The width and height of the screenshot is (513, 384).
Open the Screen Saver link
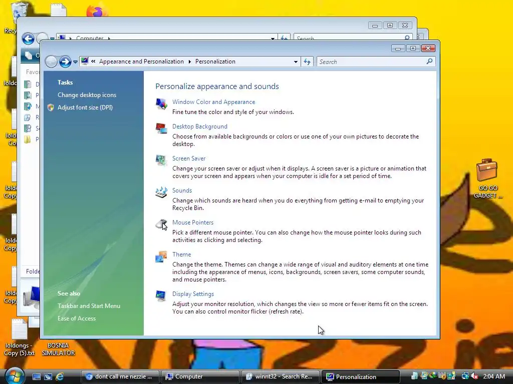(189, 158)
